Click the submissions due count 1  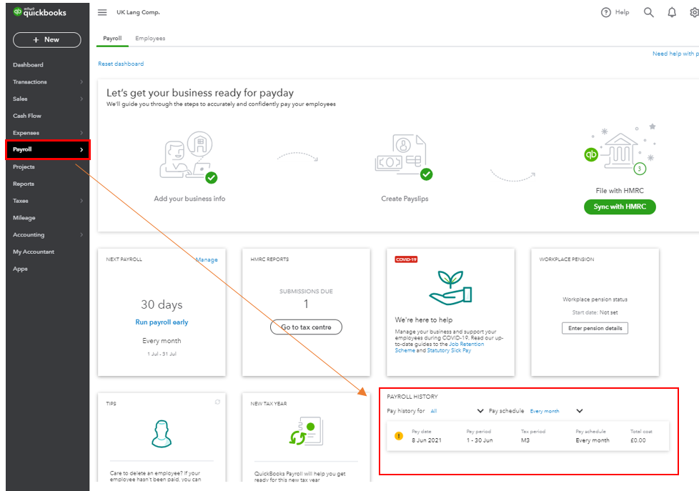point(306,304)
